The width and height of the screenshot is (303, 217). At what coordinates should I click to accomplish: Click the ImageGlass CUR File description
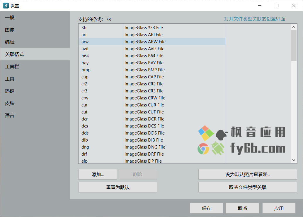[x=144, y=105]
